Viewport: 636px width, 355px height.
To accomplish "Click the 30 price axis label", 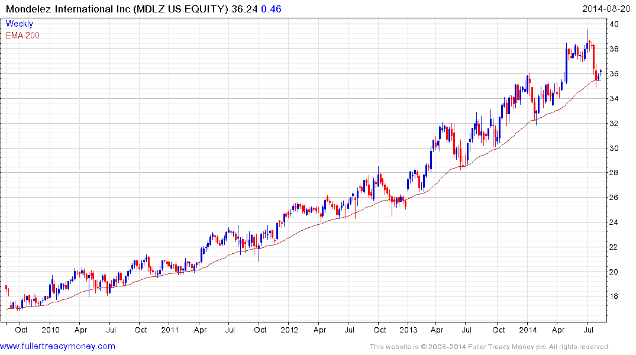I will click(x=614, y=148).
